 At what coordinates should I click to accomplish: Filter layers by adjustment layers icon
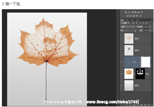click(x=136, y=23)
